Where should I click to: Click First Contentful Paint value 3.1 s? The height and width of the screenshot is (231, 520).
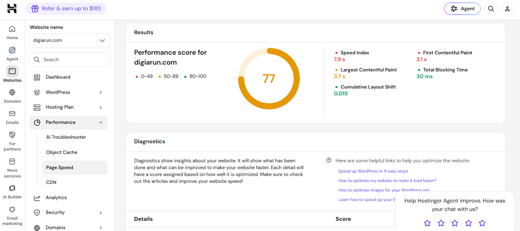click(421, 60)
